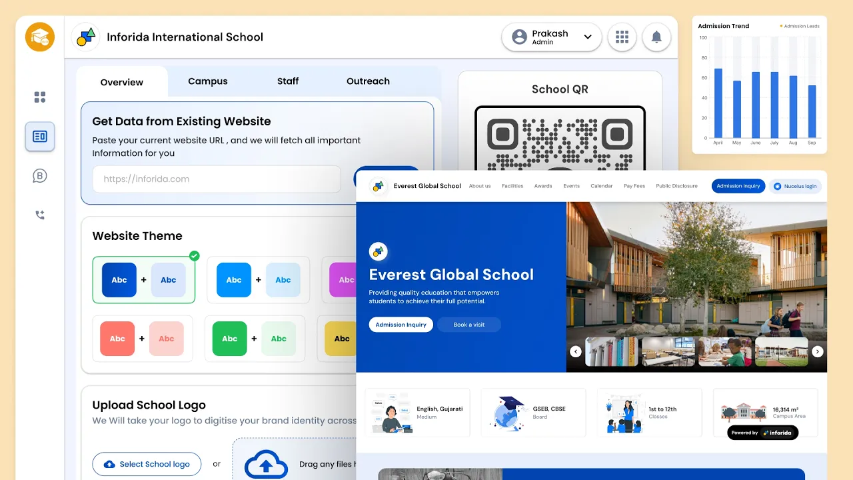Select the books gallery thumbnail
The width and height of the screenshot is (853, 480).
612,351
